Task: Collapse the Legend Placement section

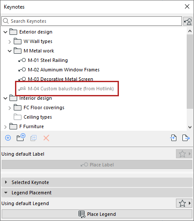Action: (x=97, y=193)
